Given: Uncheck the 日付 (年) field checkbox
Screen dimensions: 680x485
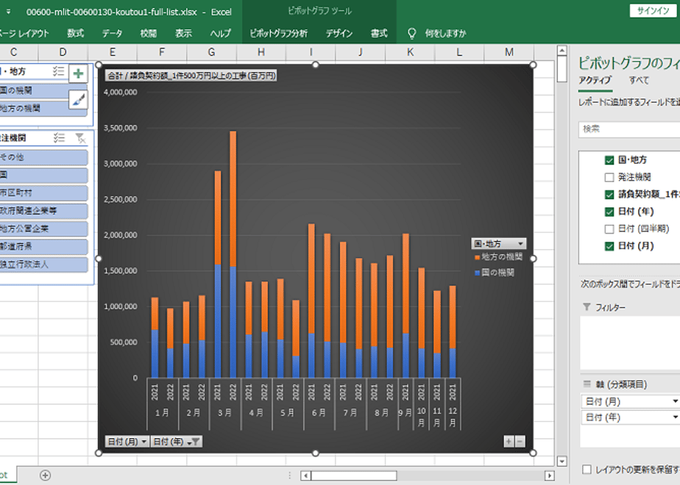Looking at the screenshot, I should [609, 212].
